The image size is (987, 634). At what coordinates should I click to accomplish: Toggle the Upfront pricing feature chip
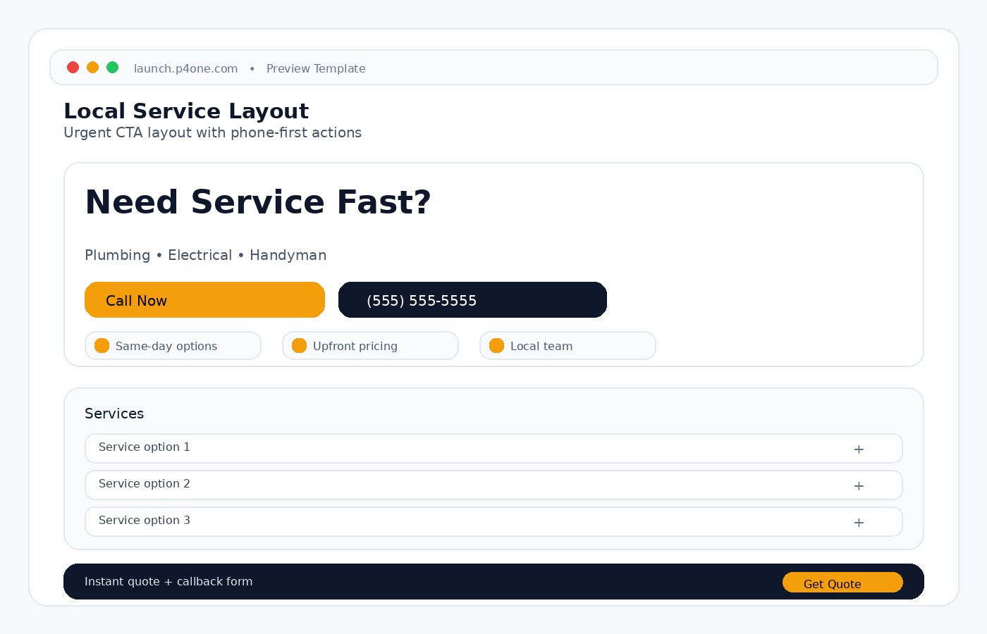pyautogui.click(x=370, y=345)
